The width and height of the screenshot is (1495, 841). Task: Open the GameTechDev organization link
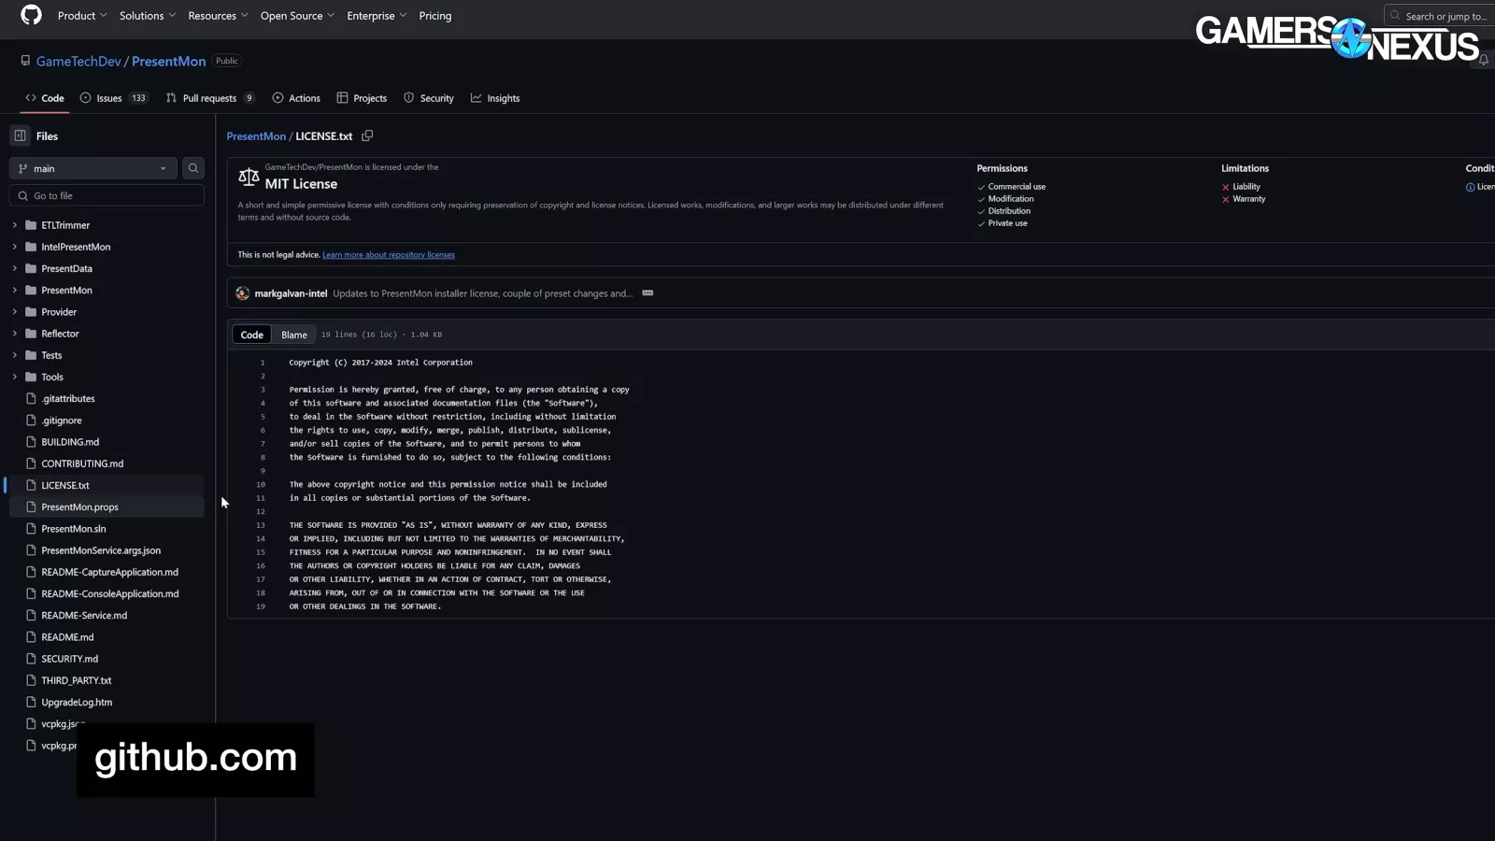[x=78, y=62]
